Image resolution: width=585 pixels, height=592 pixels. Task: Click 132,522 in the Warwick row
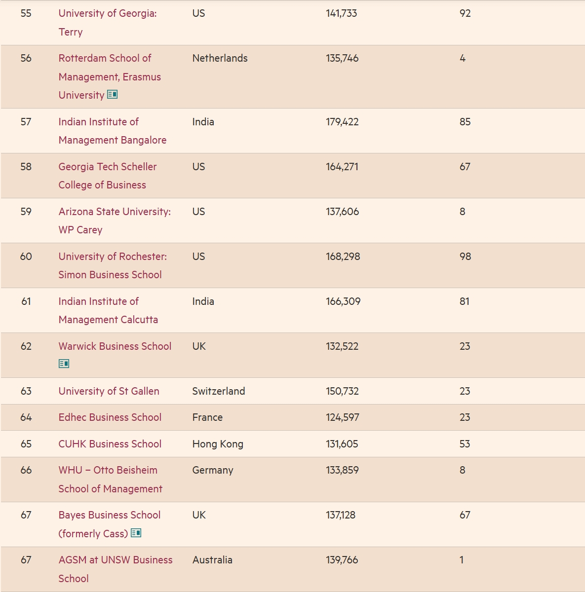342,346
